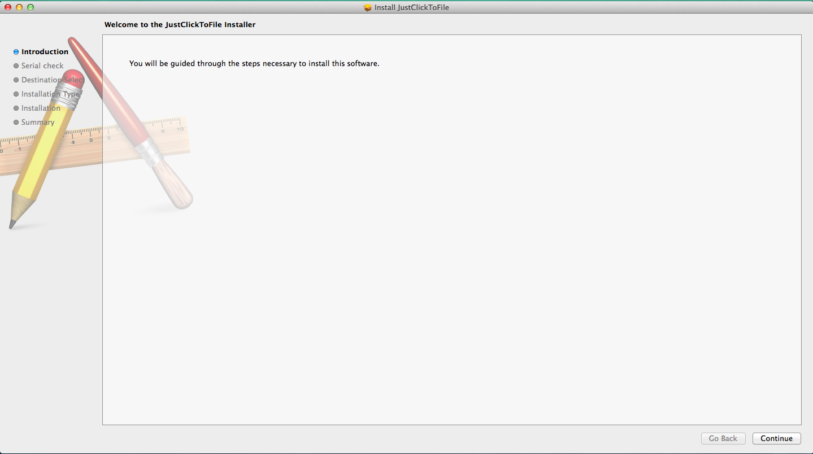The height and width of the screenshot is (454, 813).
Task: Click the Summary step label
Action: (38, 122)
